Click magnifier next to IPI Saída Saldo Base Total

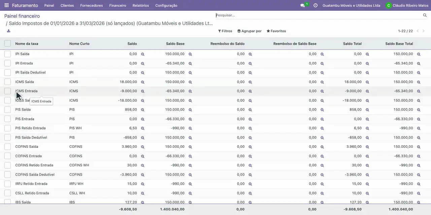click(419, 54)
